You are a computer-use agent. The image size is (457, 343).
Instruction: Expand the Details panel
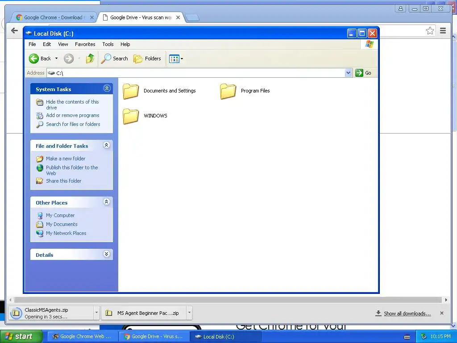pyautogui.click(x=107, y=254)
